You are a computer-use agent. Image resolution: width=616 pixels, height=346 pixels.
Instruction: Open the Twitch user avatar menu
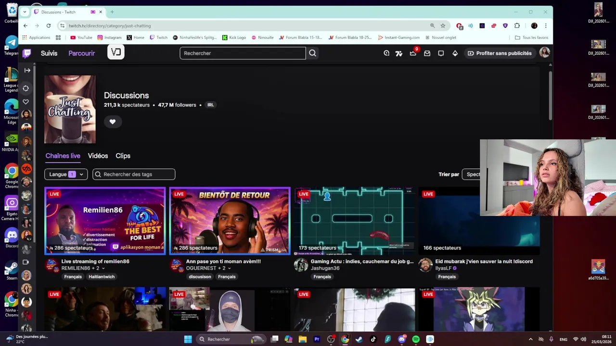(545, 53)
